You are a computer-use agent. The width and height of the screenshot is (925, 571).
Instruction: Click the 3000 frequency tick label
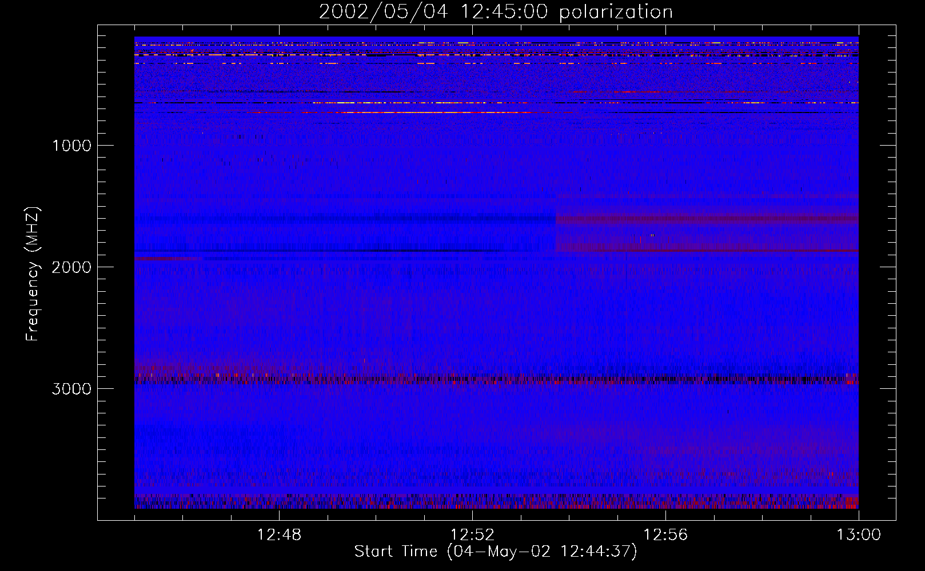[71, 389]
